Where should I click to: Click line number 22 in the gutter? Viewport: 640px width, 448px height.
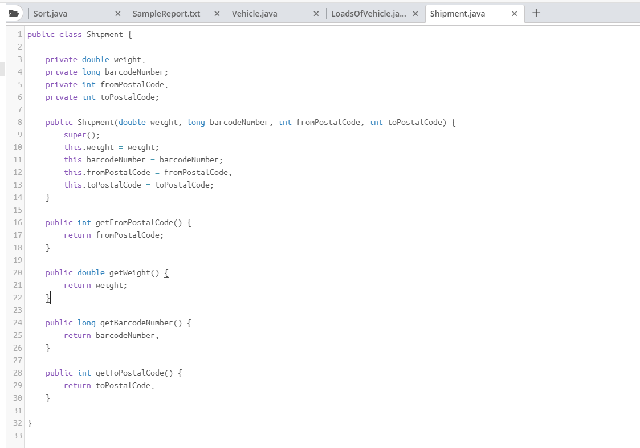coord(17,298)
